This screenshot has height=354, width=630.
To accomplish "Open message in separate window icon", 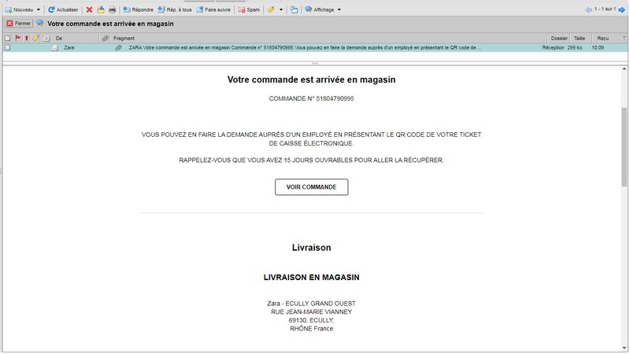I will (294, 9).
